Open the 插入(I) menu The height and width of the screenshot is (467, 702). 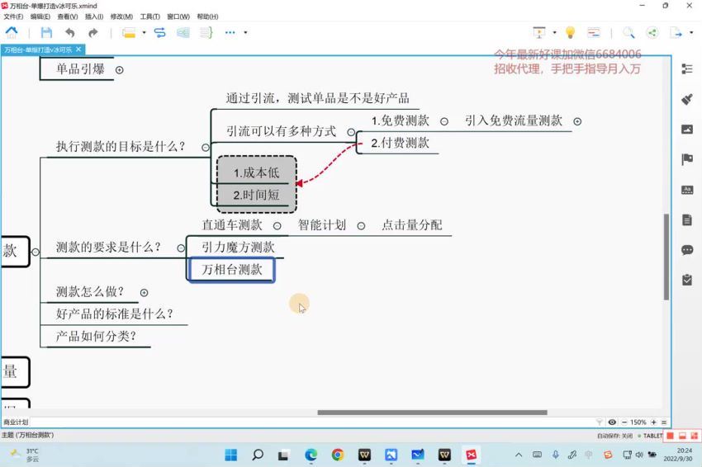point(94,17)
